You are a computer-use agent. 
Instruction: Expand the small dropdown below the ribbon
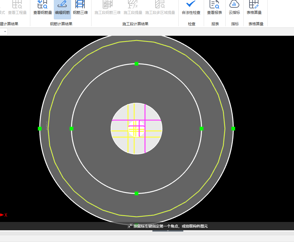click(x=5, y=32)
